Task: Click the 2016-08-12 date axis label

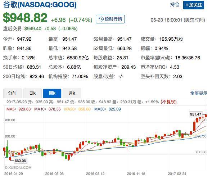Action: (95, 174)
